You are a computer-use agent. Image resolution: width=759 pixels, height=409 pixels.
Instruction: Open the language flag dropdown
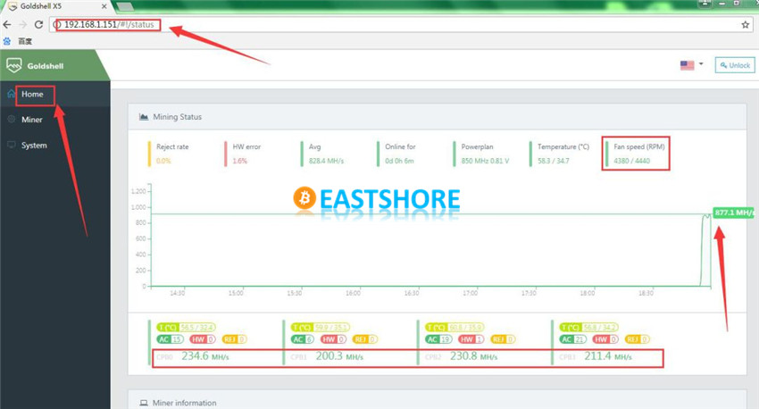pos(692,65)
